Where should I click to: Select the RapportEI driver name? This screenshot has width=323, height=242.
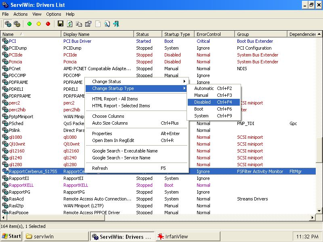pyautogui.click(x=19, y=178)
